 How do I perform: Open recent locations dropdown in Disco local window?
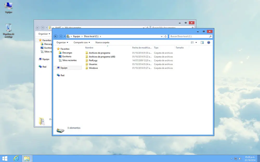pos(65,36)
